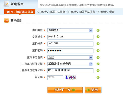Click the orange arrow icon beside 基本信息

pos(6,20)
